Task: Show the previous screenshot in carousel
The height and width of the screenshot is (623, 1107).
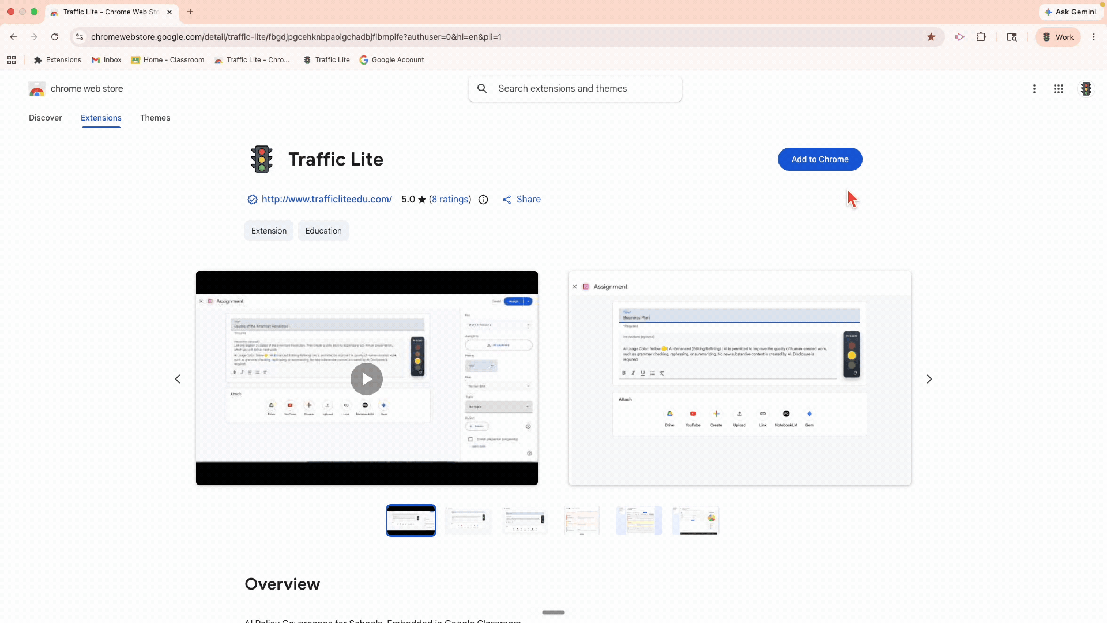Action: (x=178, y=379)
